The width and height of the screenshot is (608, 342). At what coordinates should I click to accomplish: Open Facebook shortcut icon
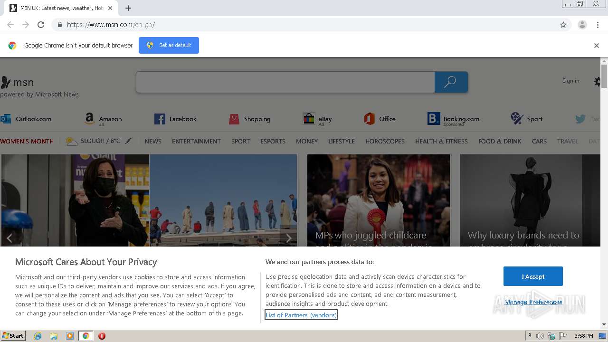160,119
